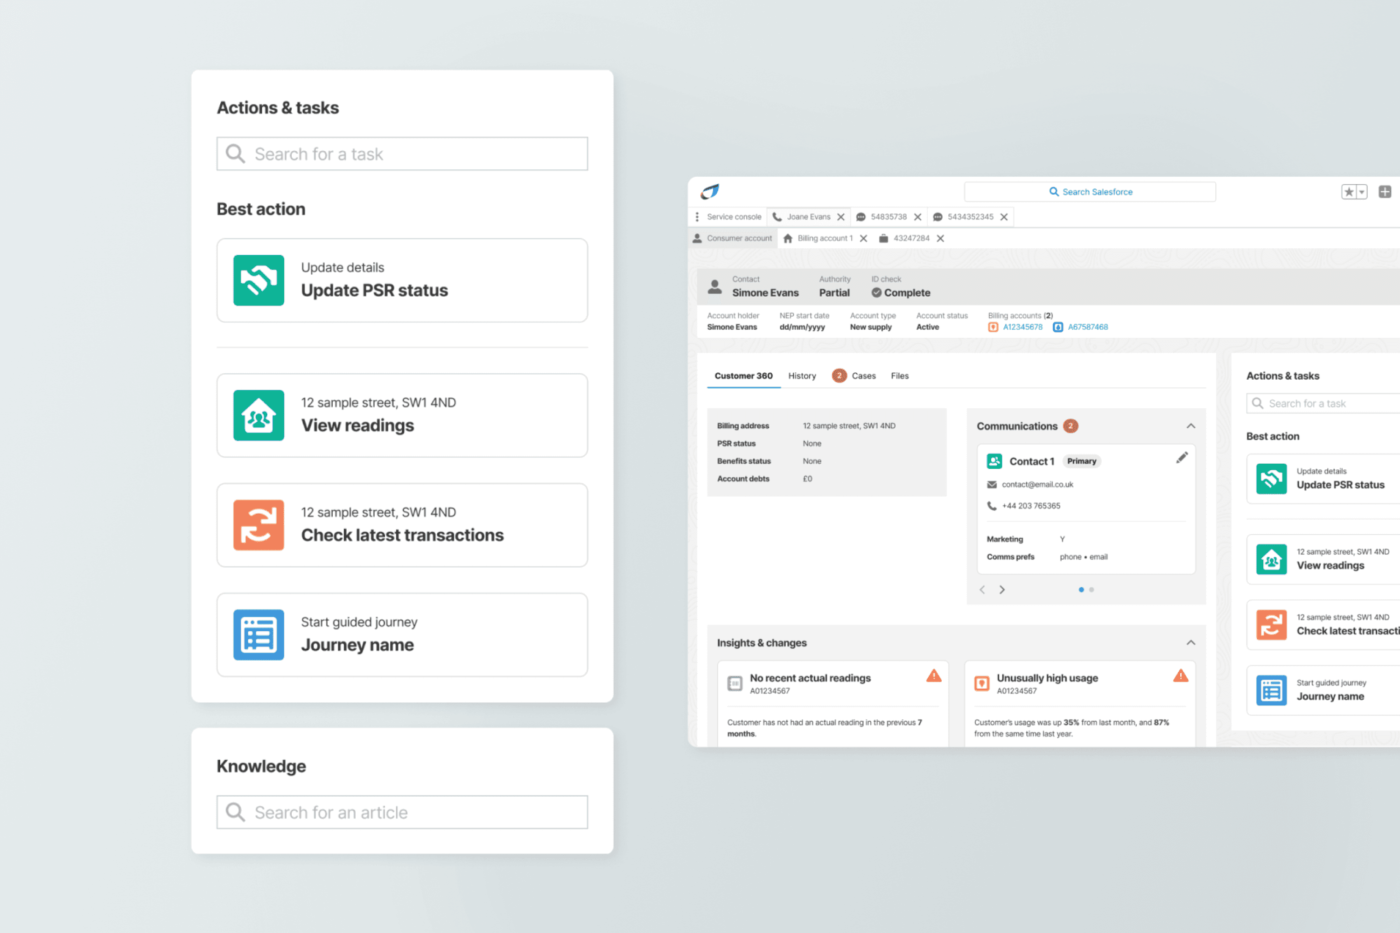The height and width of the screenshot is (933, 1400).
Task: Click the edit pencil icon on Contact 1
Action: (1182, 458)
